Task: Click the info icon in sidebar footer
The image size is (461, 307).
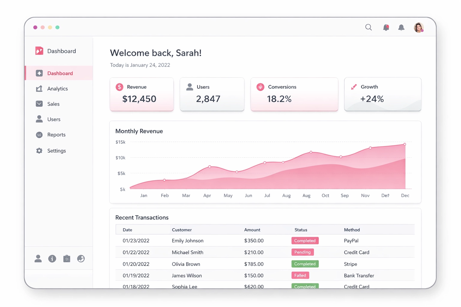Action: point(52,259)
